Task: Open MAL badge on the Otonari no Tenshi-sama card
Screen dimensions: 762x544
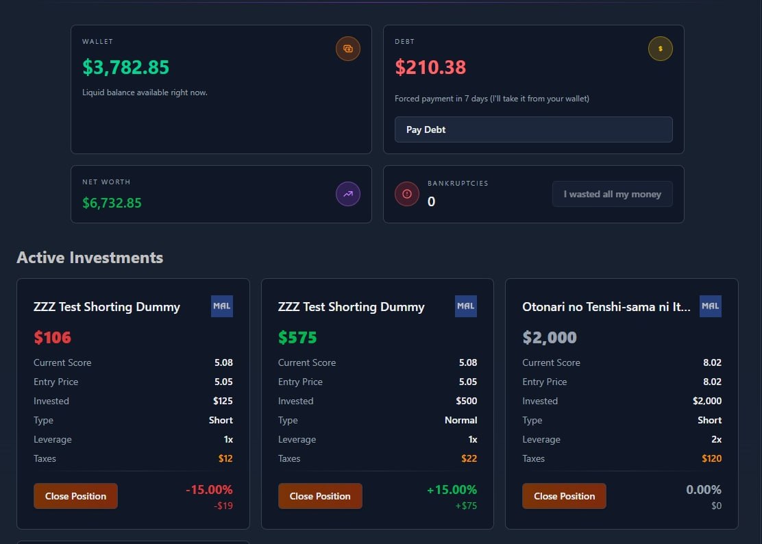Action: click(x=711, y=306)
